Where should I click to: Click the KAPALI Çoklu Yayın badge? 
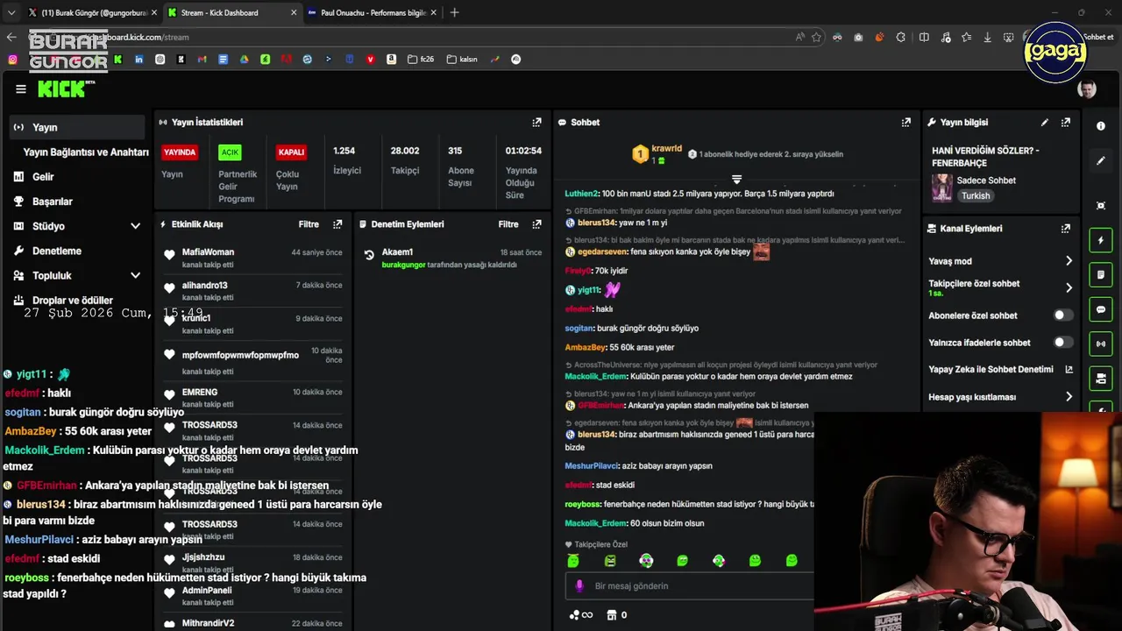[291, 152]
